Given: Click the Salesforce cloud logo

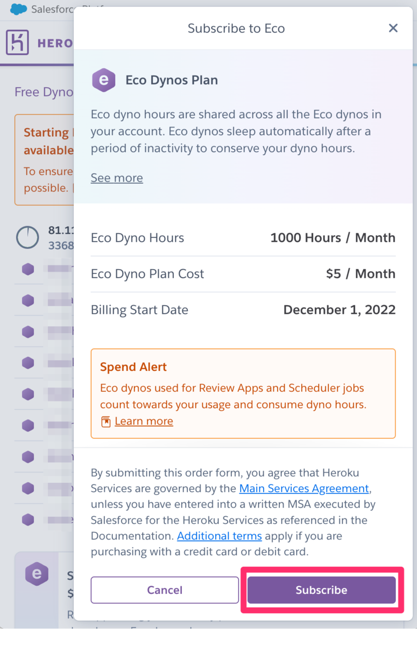Looking at the screenshot, I should [18, 9].
